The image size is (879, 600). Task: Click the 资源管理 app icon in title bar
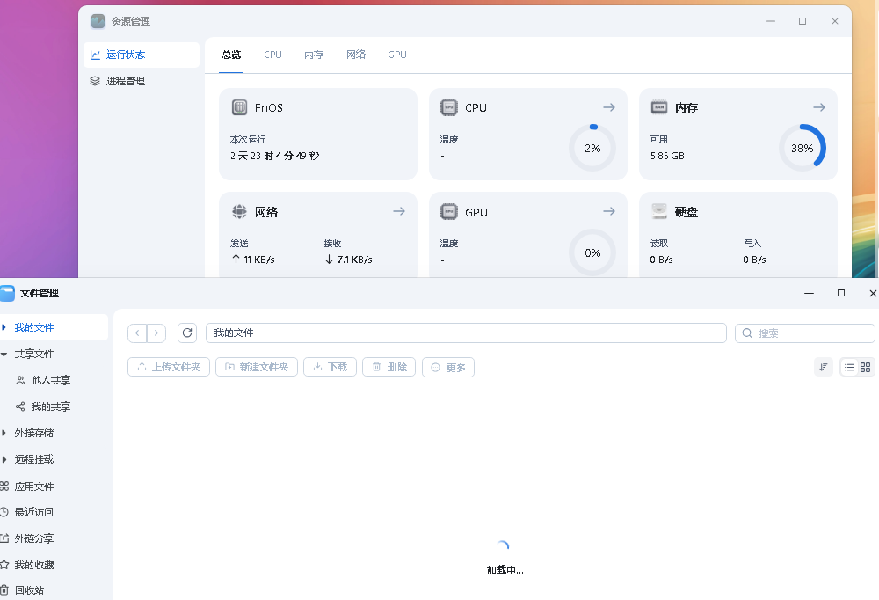(98, 21)
